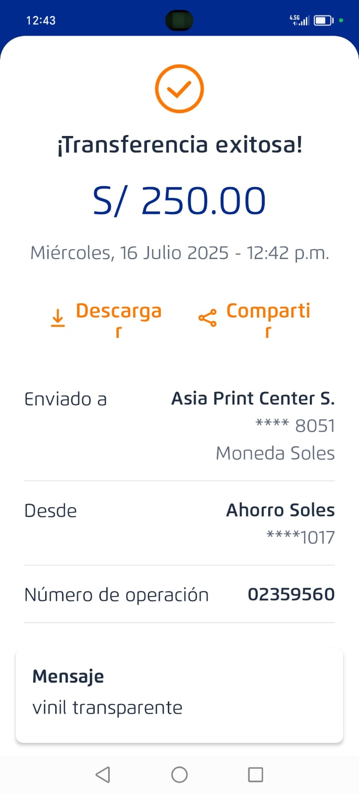This screenshot has height=794, width=359.
Task: Tap the Compartir button label
Action: click(x=268, y=312)
